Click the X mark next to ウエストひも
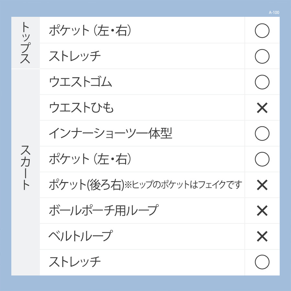 [262, 108]
